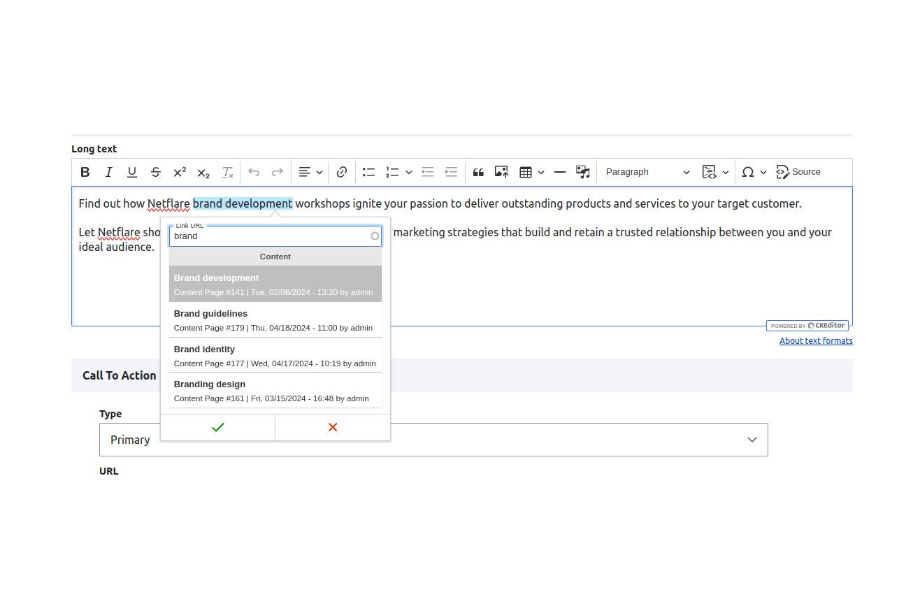The width and height of the screenshot is (920, 613).
Task: Open the Source editing view
Action: coord(798,172)
